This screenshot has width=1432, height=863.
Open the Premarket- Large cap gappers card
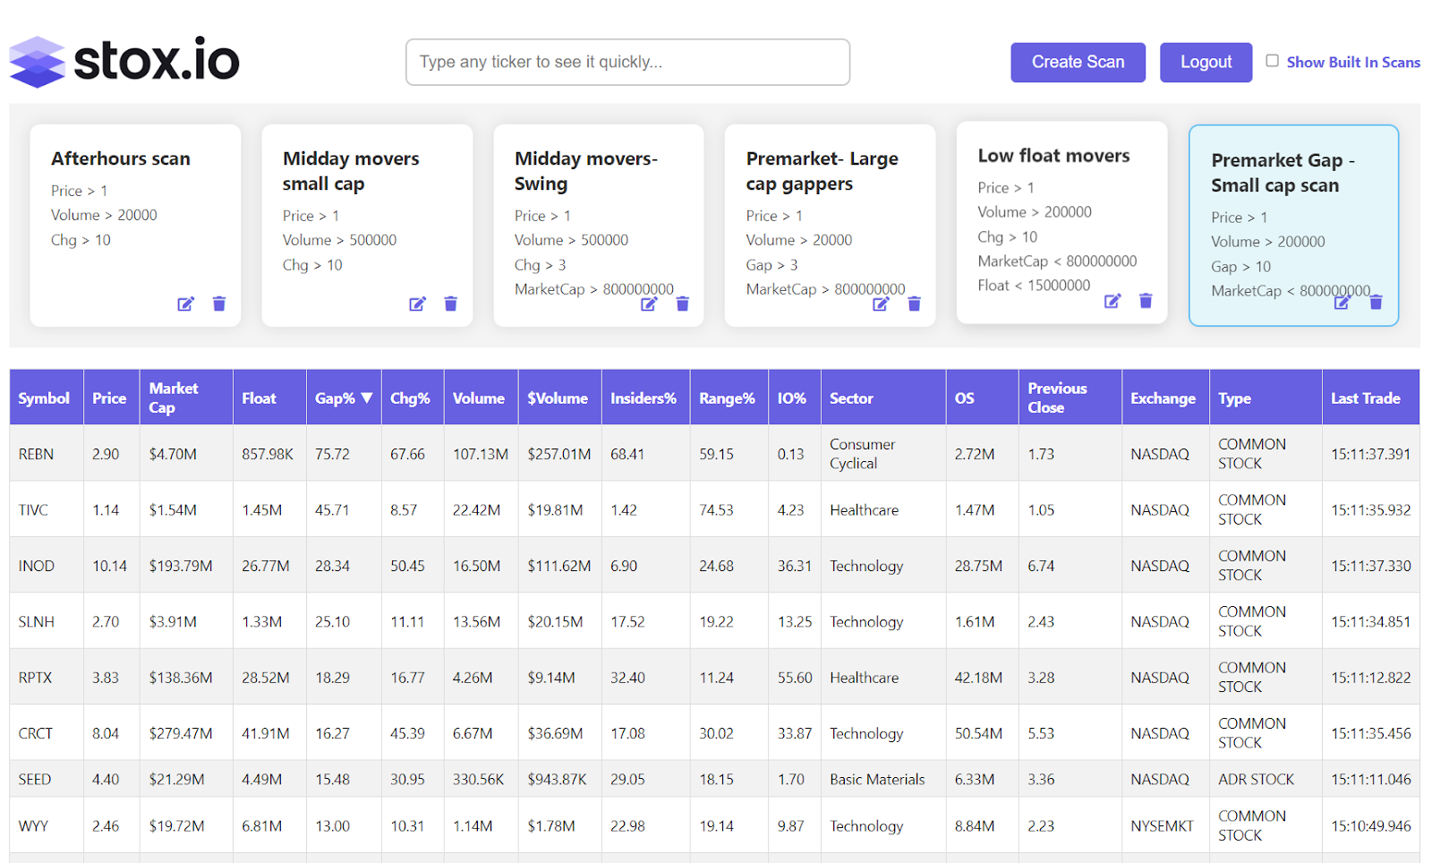pyautogui.click(x=830, y=226)
